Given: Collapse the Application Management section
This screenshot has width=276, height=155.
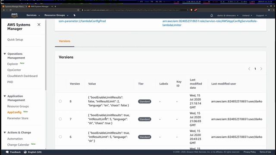Looking at the screenshot, I should point(5,96).
